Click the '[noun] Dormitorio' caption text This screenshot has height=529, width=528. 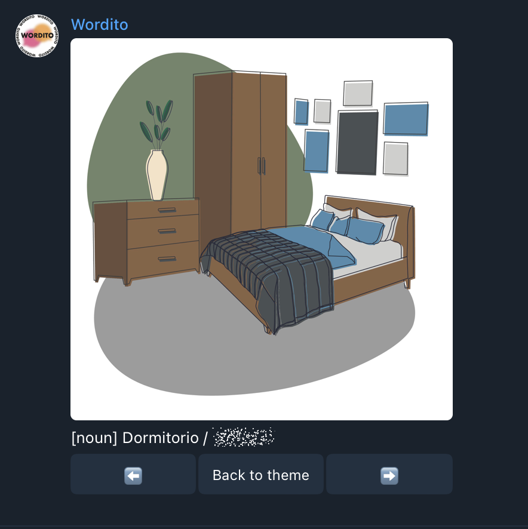[135, 438]
